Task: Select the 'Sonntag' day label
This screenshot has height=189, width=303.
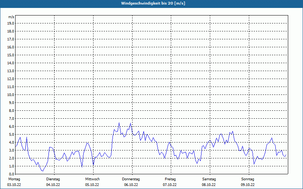Action: pyautogui.click(x=248, y=179)
